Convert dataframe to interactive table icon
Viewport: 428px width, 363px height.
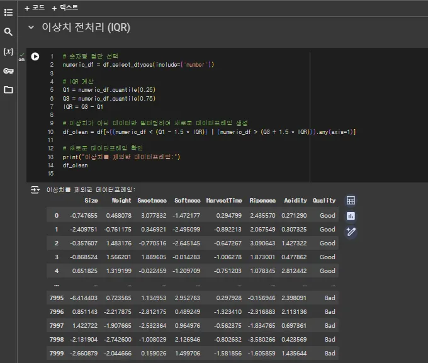click(x=351, y=201)
